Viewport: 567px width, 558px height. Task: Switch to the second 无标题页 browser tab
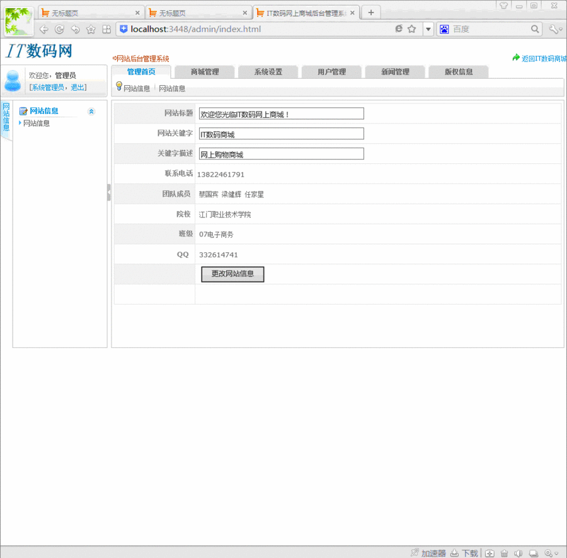click(198, 13)
